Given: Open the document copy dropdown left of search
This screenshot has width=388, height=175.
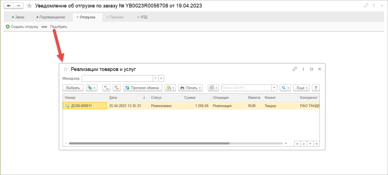Looking at the screenshot, I should (213, 87).
